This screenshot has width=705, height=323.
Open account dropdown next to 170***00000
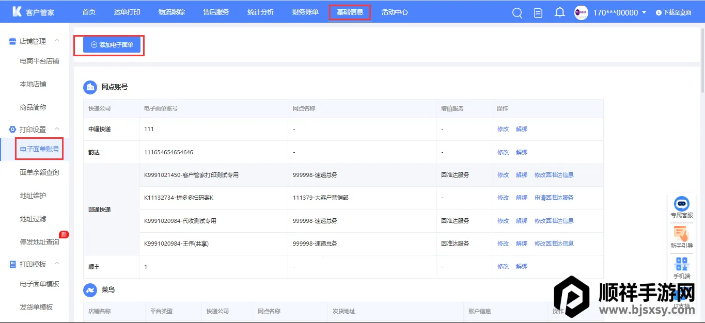click(x=644, y=13)
